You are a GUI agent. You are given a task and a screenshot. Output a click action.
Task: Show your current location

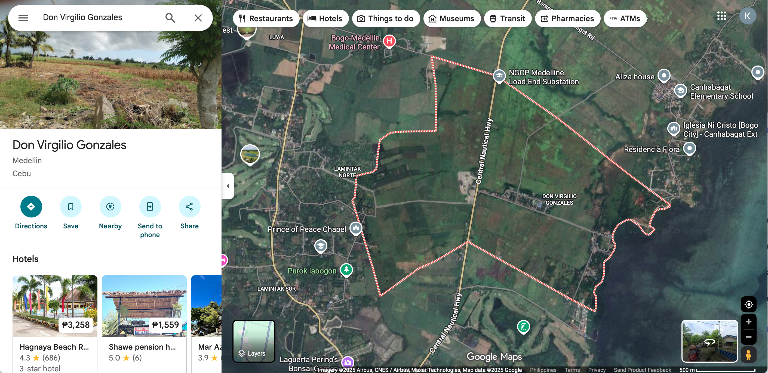point(749,304)
